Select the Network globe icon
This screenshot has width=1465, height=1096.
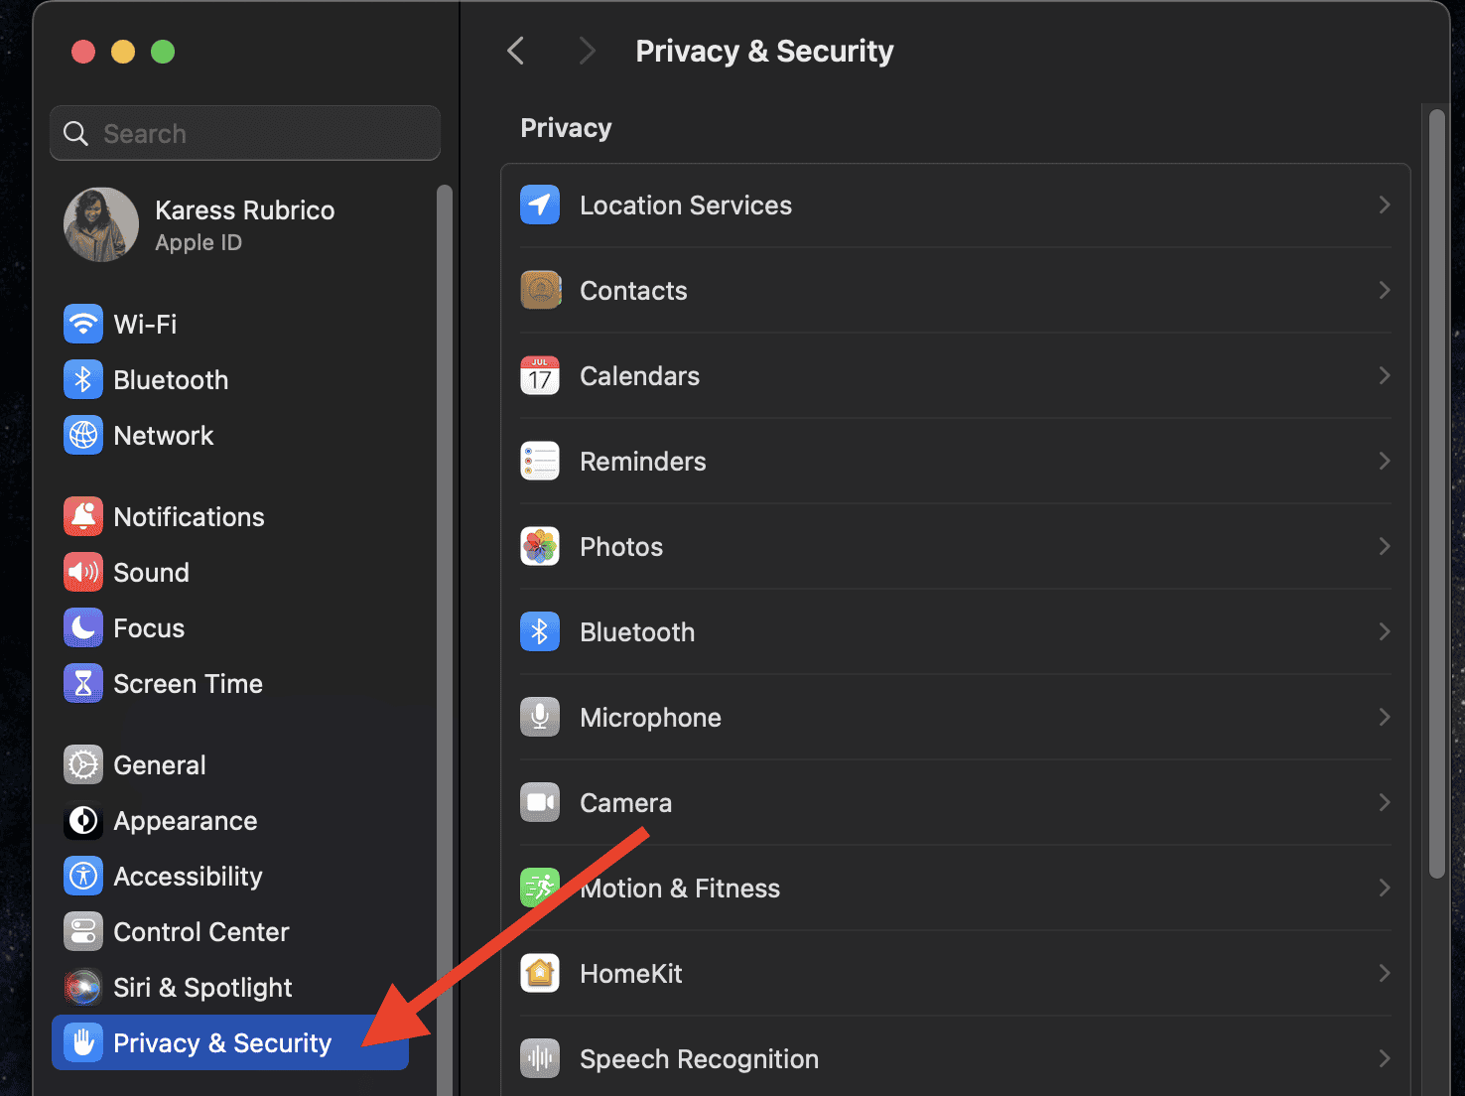click(83, 435)
